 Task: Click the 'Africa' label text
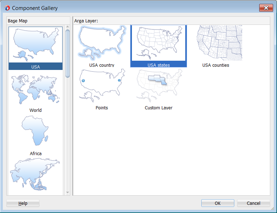(36, 154)
